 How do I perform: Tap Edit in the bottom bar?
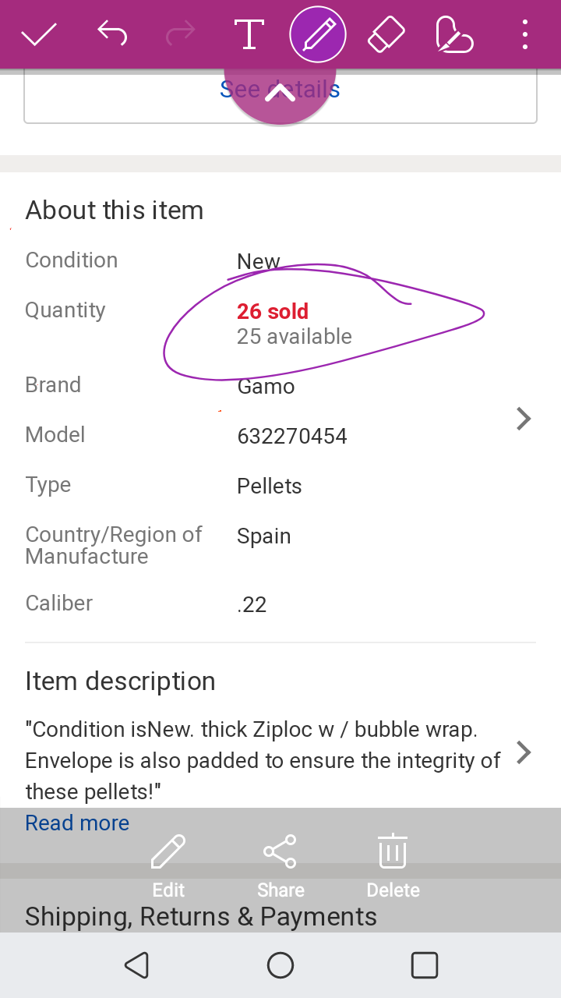pos(168,866)
